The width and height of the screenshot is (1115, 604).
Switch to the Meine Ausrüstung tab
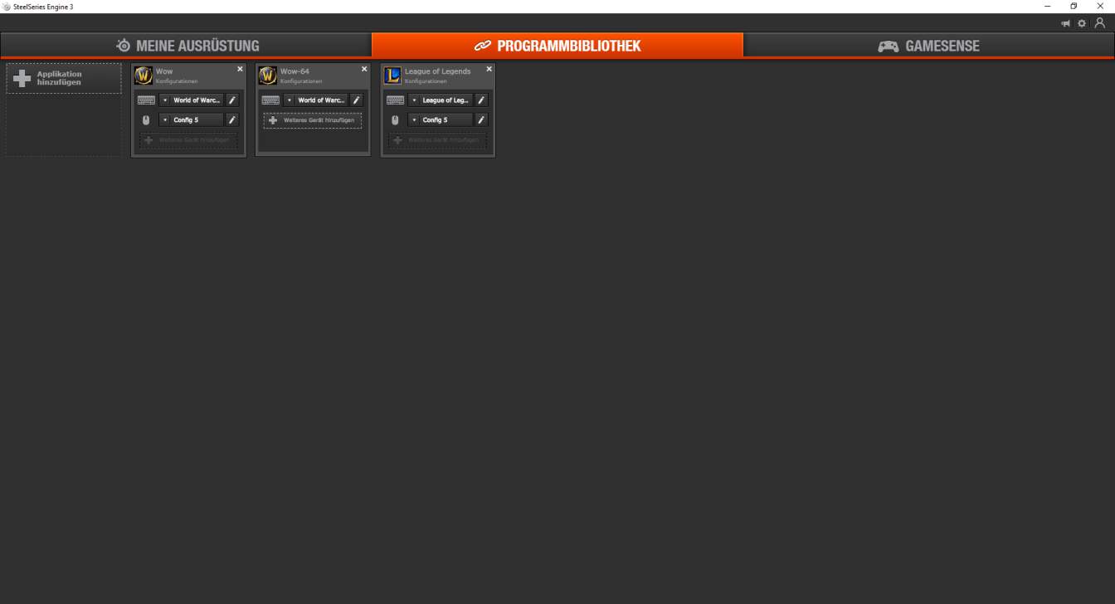[187, 46]
